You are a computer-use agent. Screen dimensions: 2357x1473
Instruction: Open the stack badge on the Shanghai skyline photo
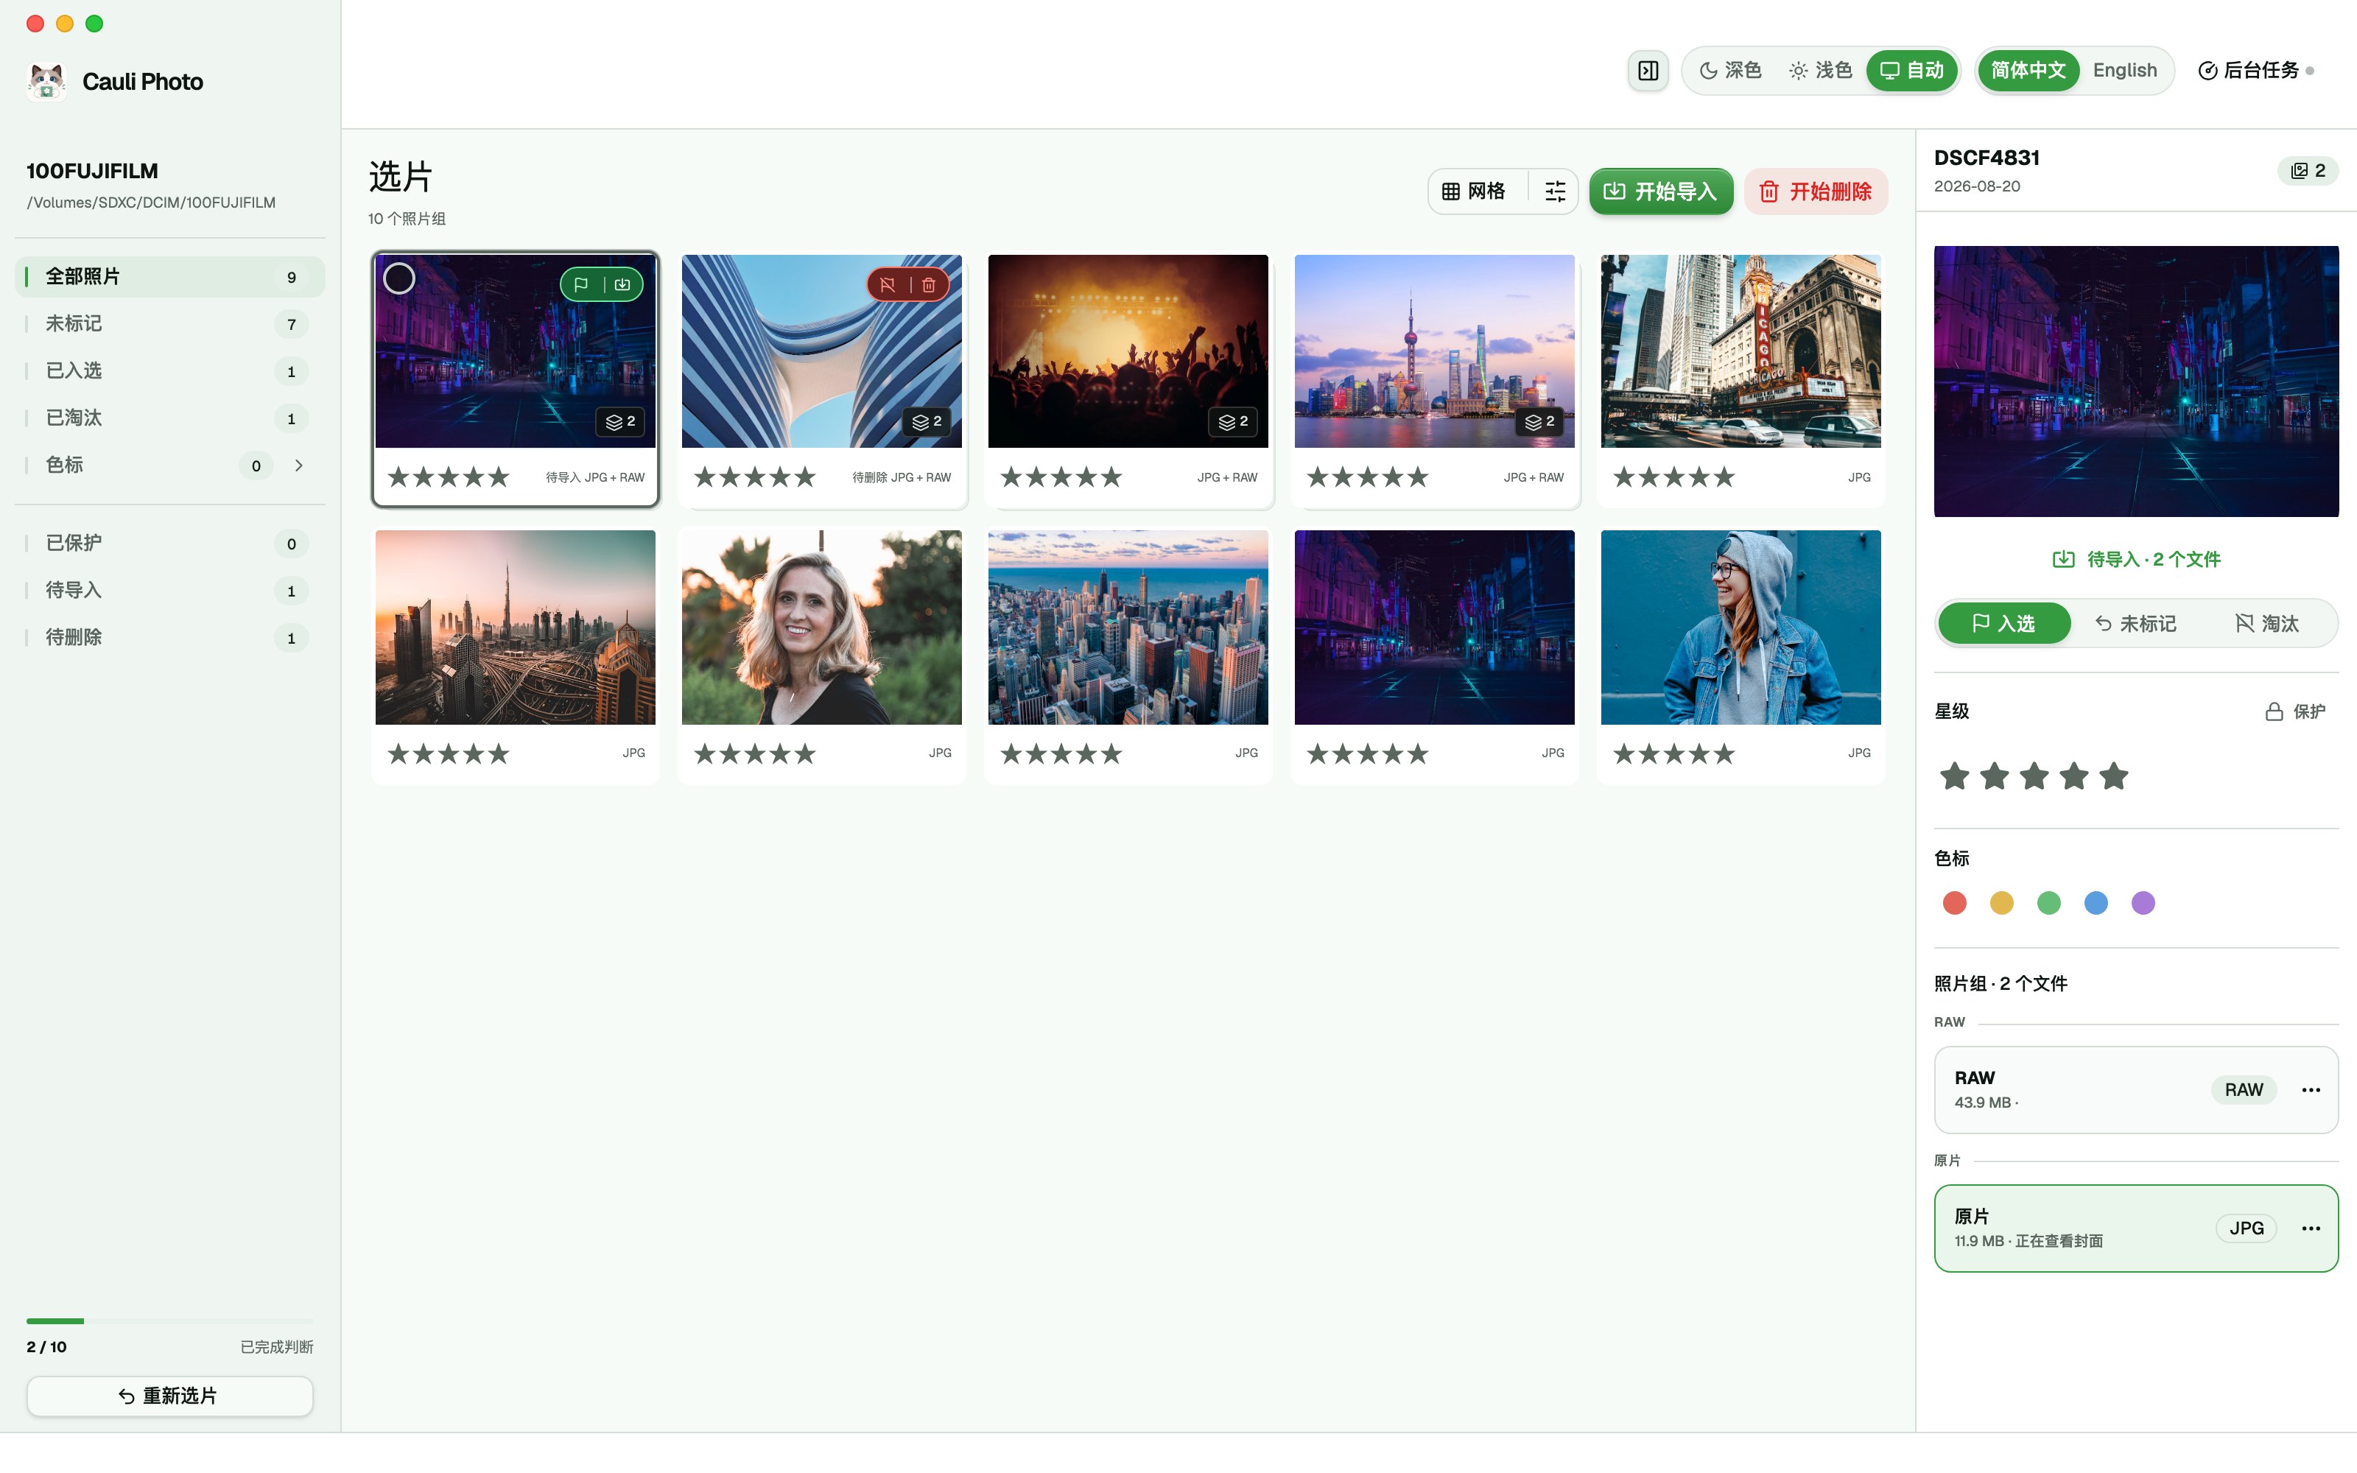[1539, 422]
